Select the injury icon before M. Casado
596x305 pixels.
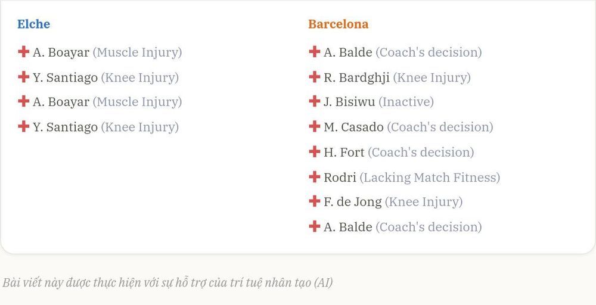(314, 126)
